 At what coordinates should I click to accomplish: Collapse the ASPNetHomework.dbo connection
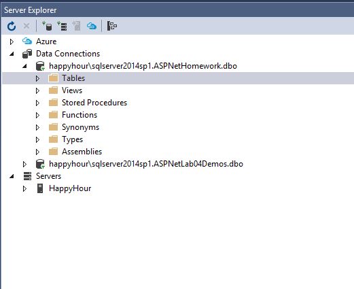24,66
